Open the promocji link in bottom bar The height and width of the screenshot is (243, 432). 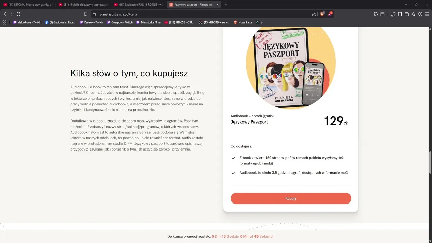[190, 236]
